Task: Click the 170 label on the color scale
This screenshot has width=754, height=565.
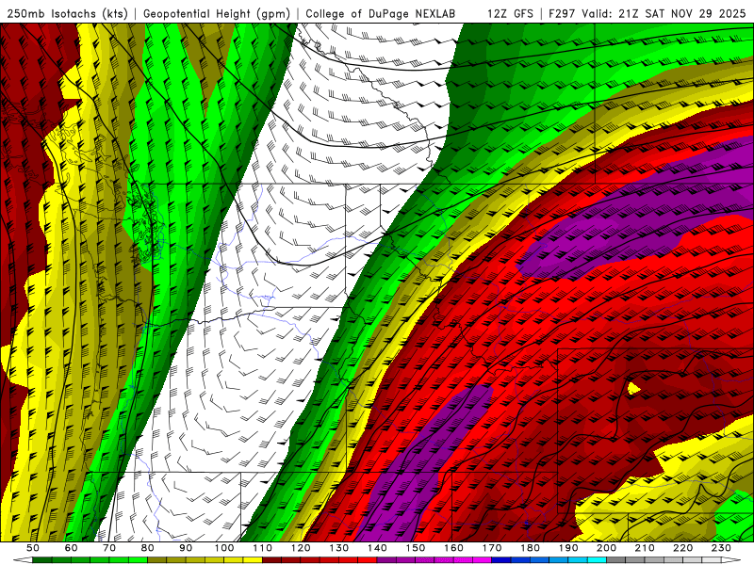Action: [x=491, y=548]
